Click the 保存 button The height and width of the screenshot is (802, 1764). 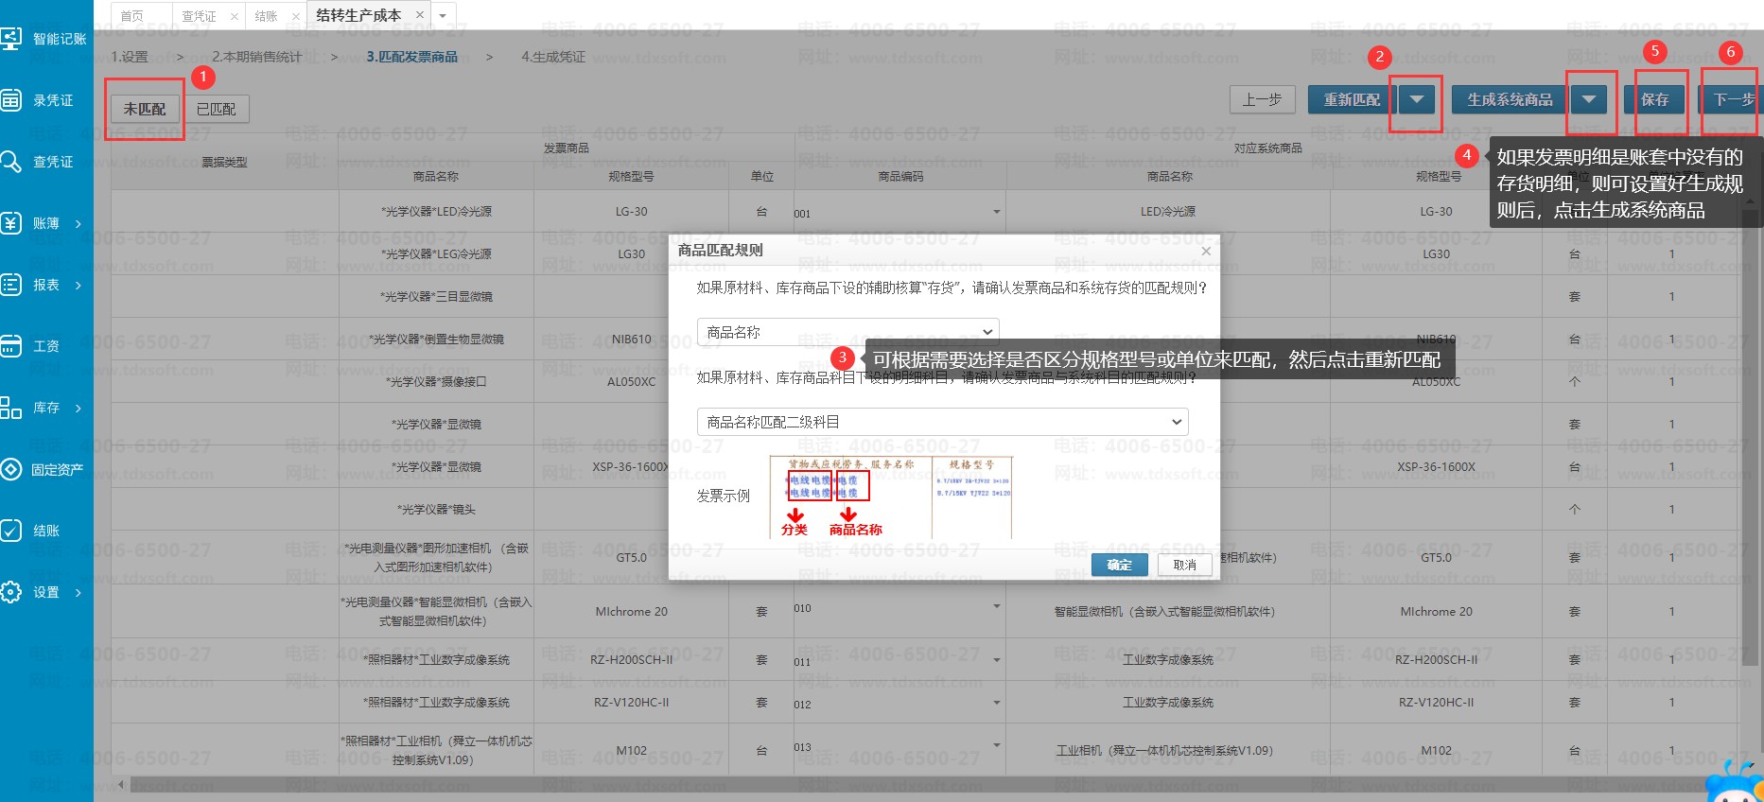(x=1654, y=99)
